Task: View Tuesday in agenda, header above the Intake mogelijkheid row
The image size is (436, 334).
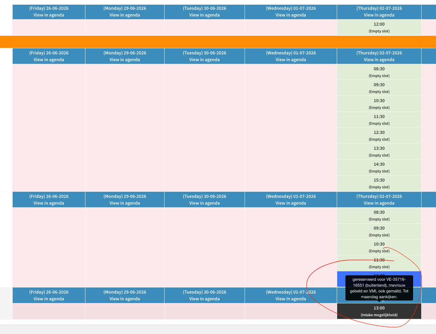Action: click(x=204, y=299)
